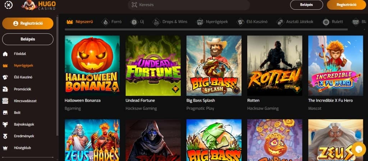Click the Nyerőgépek crown icon in the sidebar

coord(5,66)
